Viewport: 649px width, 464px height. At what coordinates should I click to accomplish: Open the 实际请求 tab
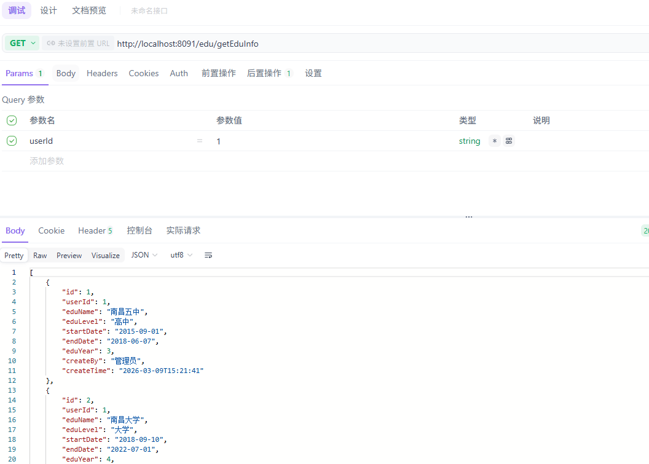[x=183, y=230]
